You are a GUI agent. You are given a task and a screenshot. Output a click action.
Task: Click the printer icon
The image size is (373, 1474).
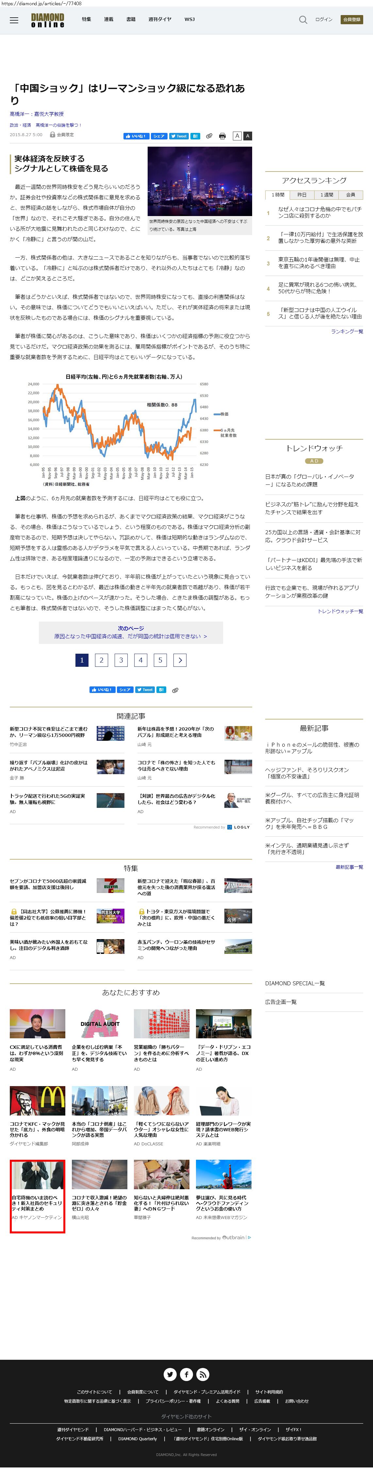[x=222, y=136]
